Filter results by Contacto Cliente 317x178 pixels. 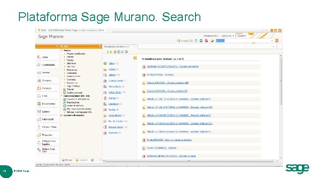click(116, 81)
